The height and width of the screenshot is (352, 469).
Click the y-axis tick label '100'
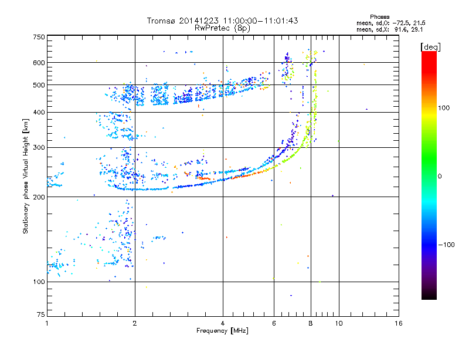39,282
